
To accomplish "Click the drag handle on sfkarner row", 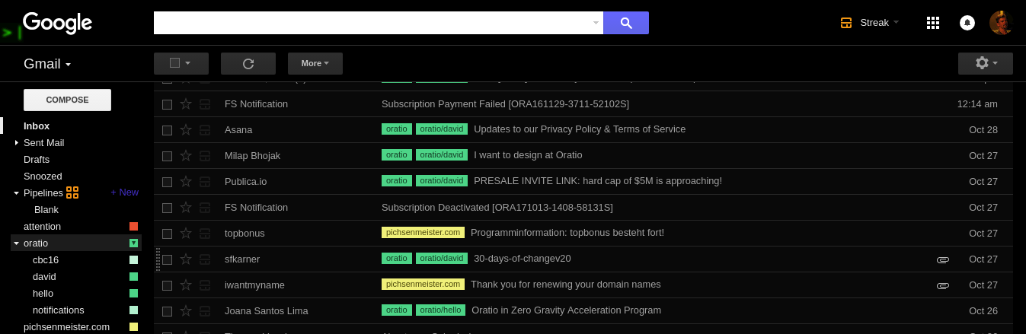I will tap(158, 259).
